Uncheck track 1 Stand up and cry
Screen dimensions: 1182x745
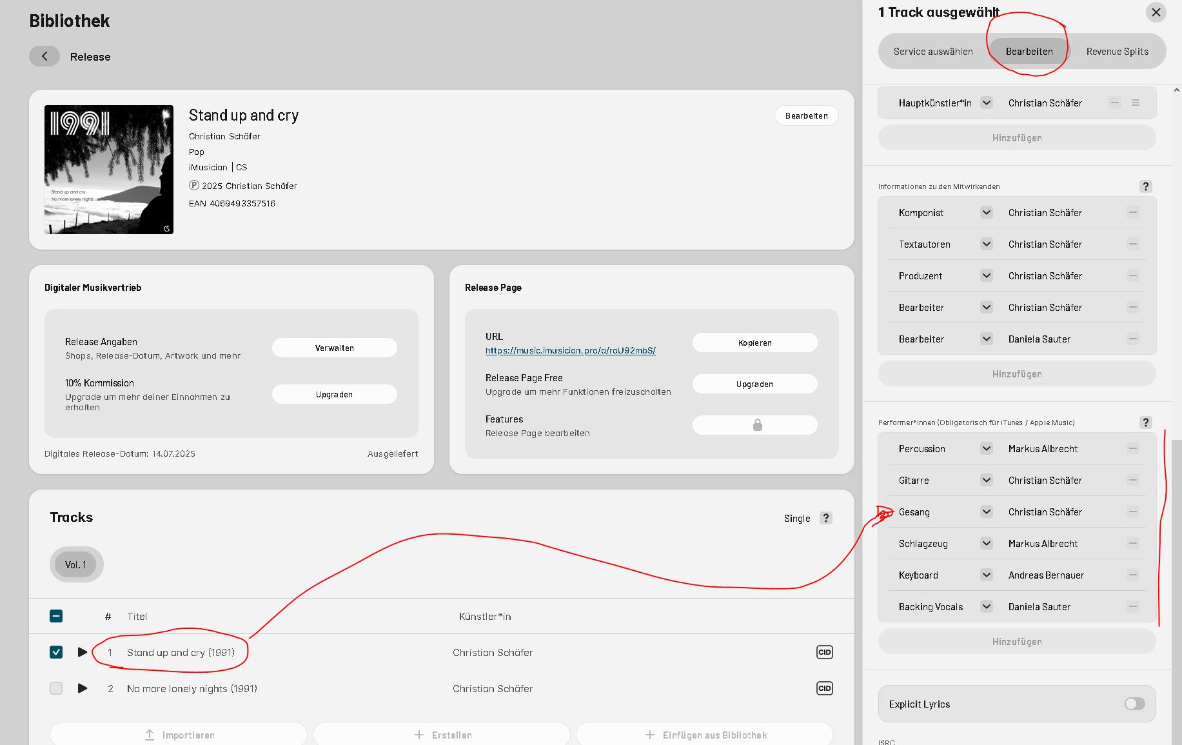point(56,652)
